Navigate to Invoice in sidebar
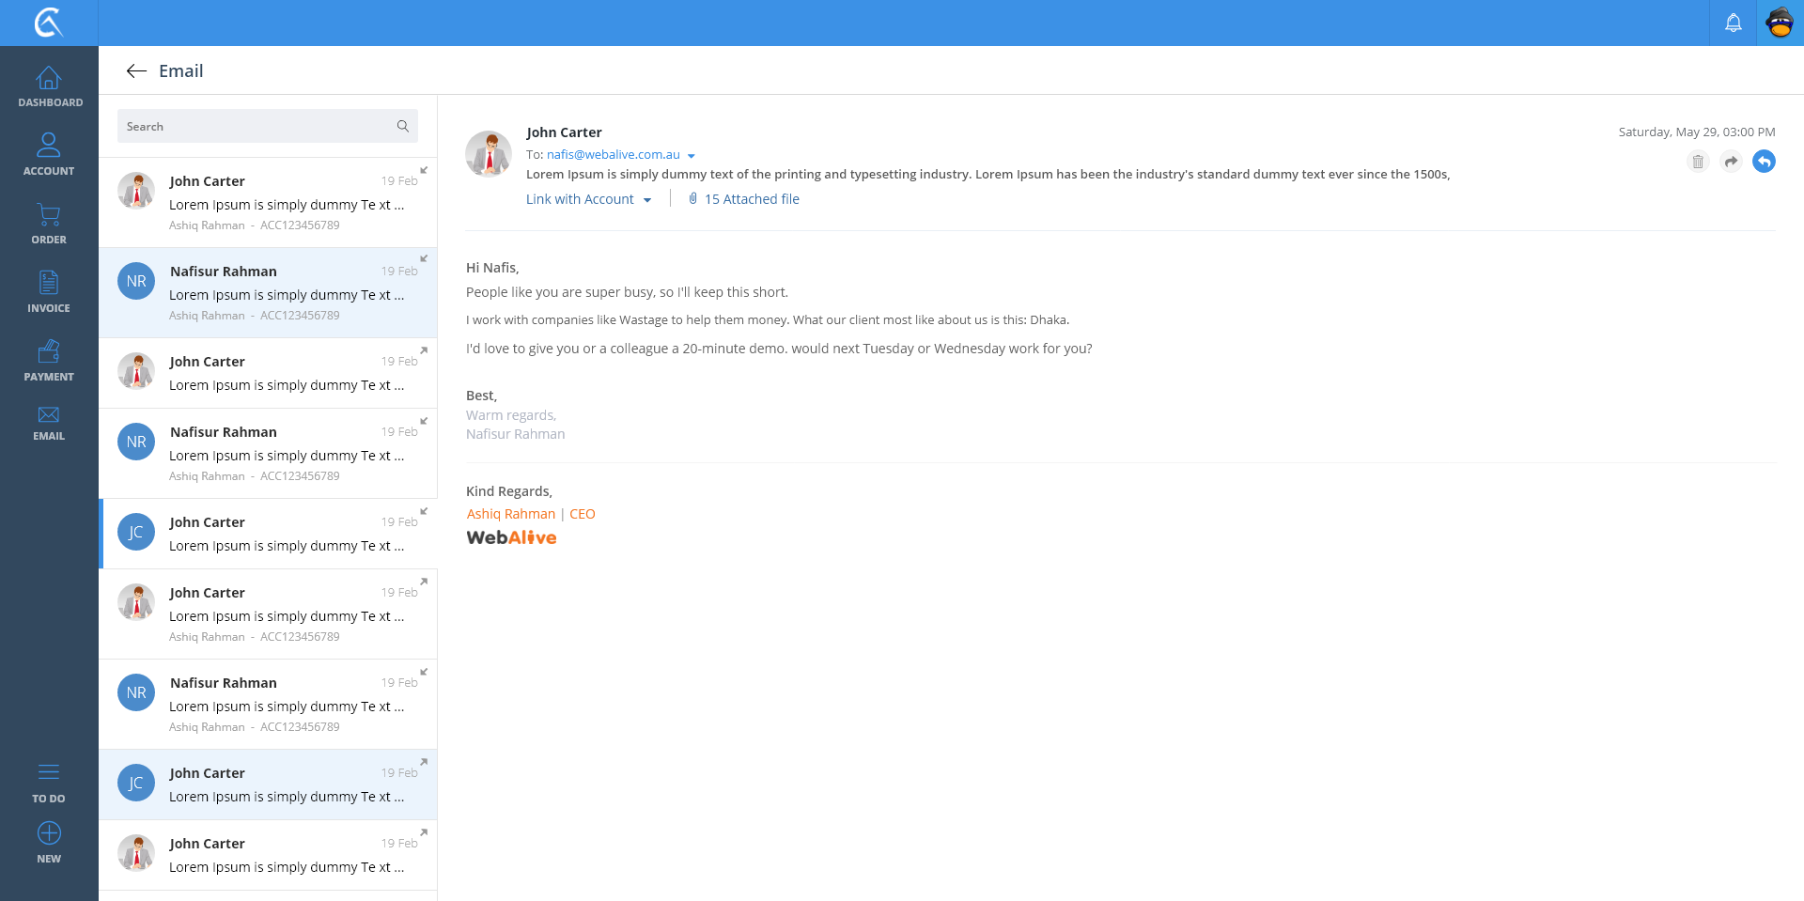This screenshot has width=1804, height=901. tap(49, 291)
